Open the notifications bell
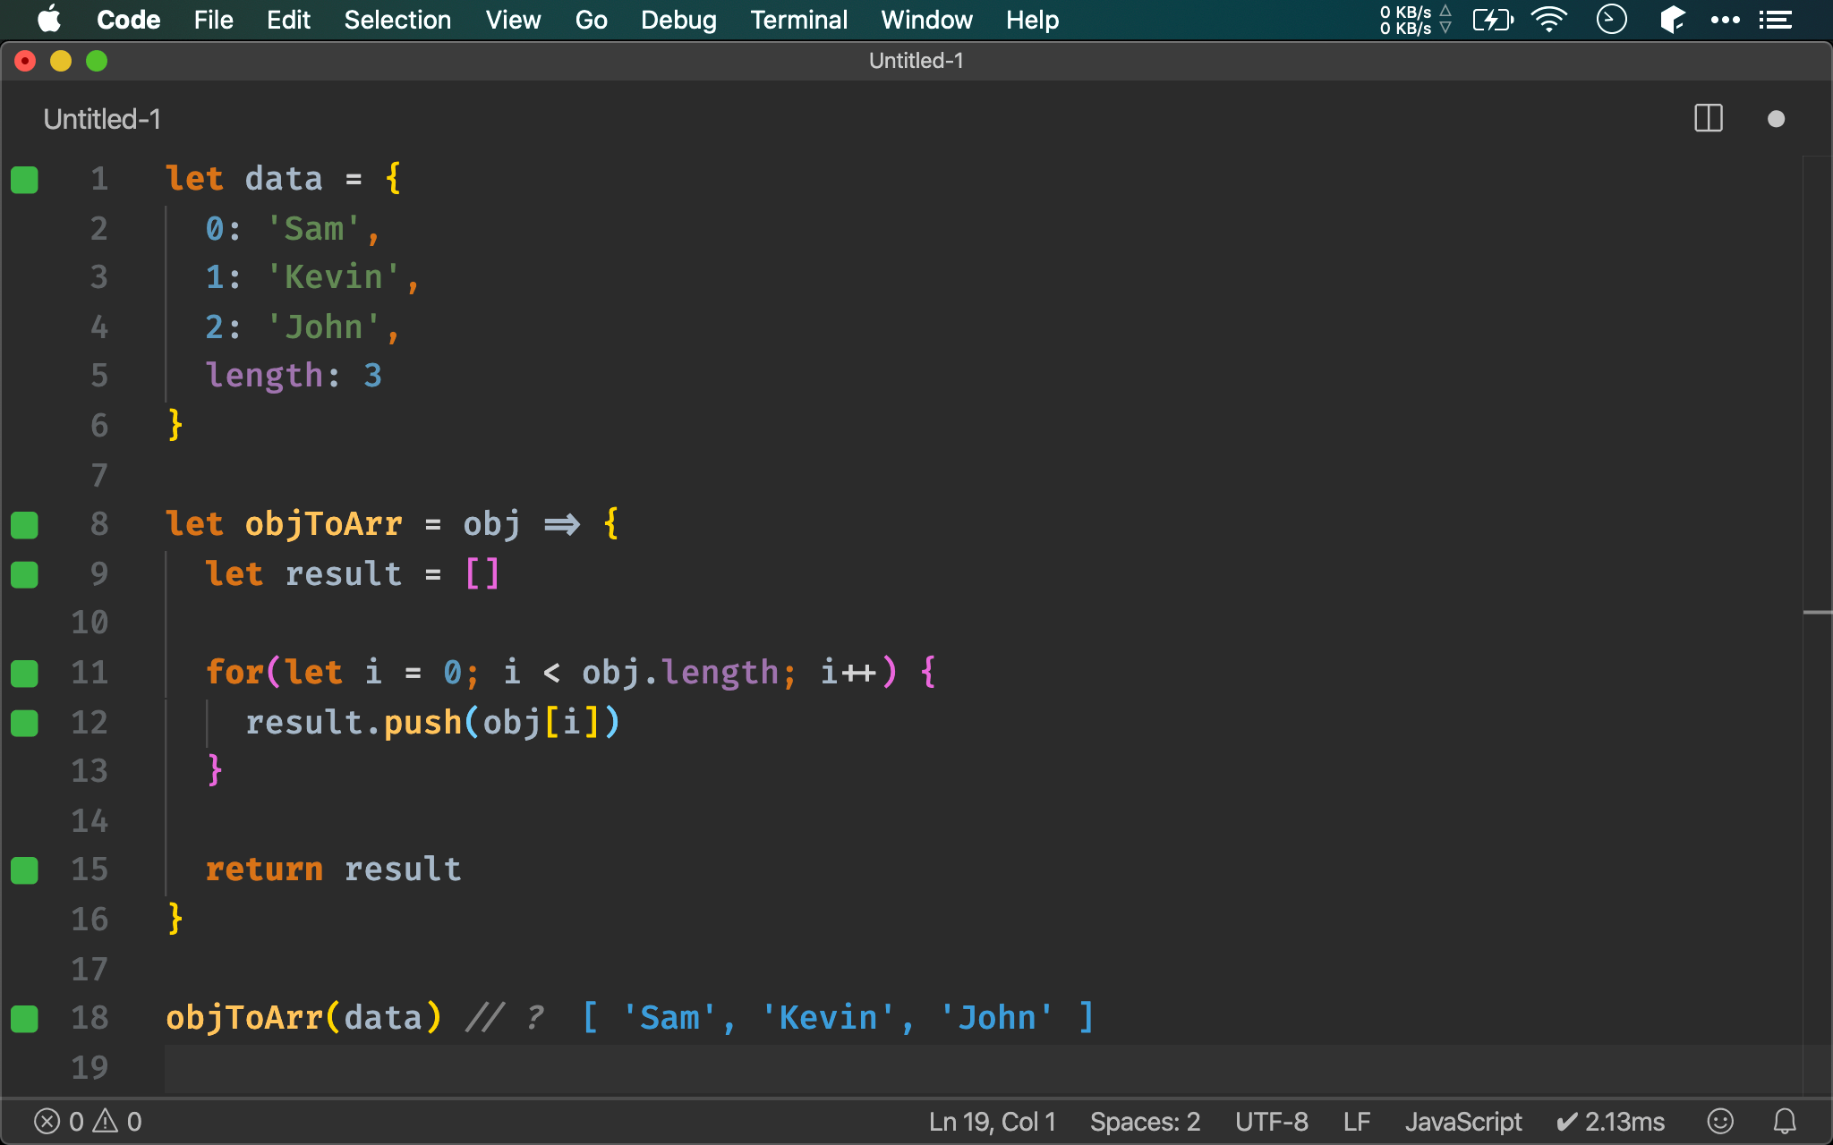1833x1145 pixels. coord(1785,1121)
